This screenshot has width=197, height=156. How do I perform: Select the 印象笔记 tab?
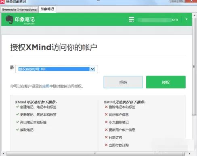47,9
